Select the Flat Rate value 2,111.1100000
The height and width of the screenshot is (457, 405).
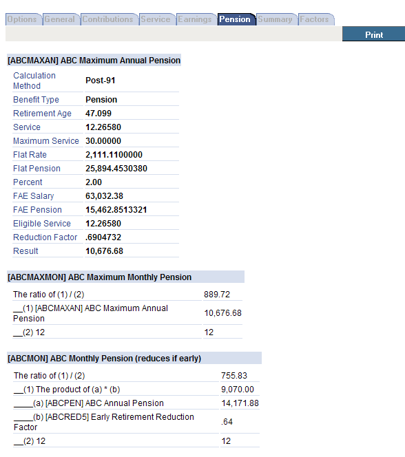coord(114,154)
